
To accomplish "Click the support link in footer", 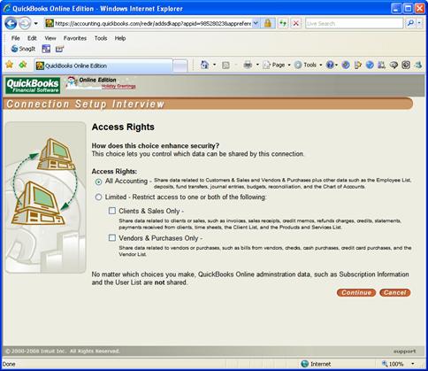I will click(404, 352).
